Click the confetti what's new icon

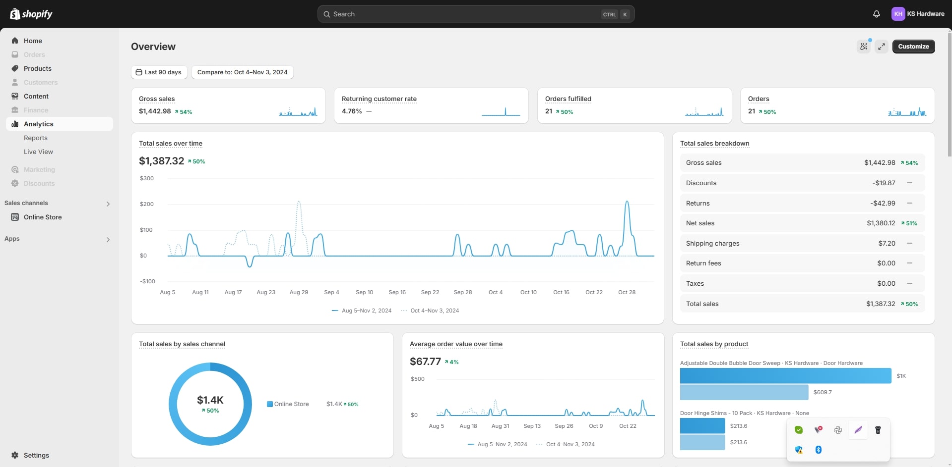[x=864, y=47]
